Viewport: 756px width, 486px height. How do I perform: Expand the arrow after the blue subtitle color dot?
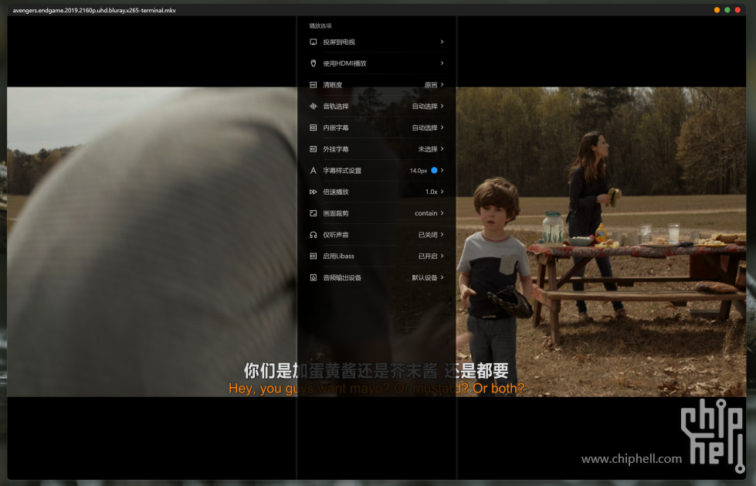tap(442, 170)
